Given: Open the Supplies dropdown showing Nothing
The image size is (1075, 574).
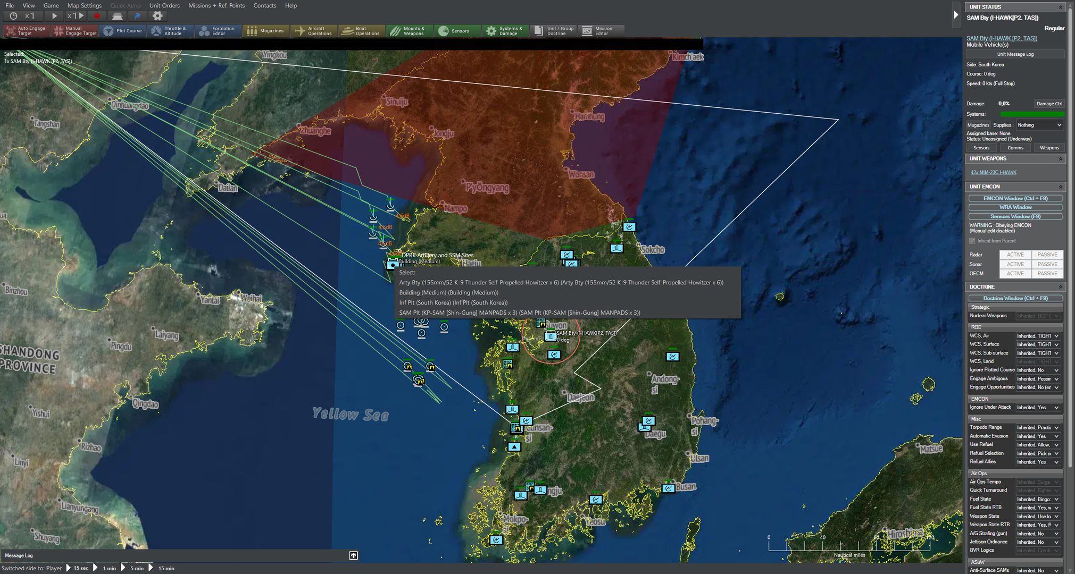Looking at the screenshot, I should (1039, 125).
